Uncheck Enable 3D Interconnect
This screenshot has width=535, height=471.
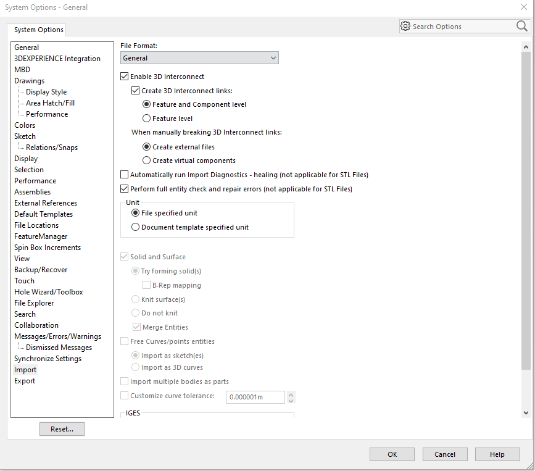click(125, 77)
